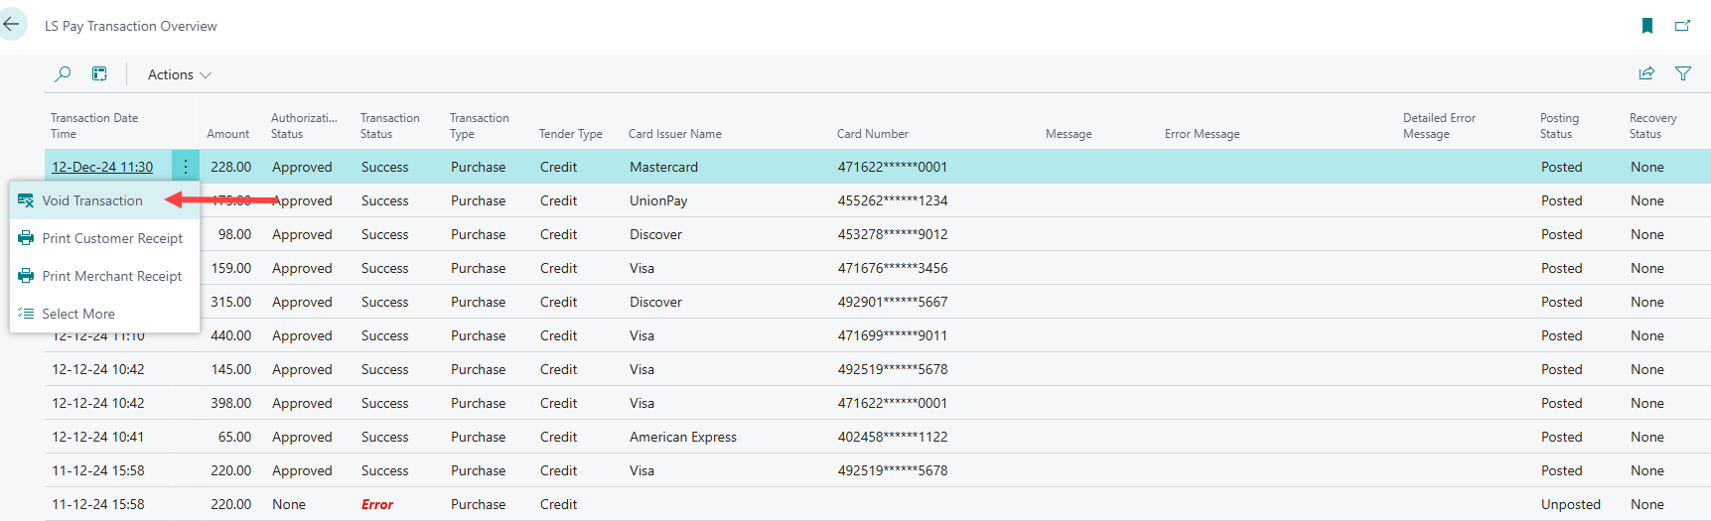Click Select More in context menu

pos(78,314)
